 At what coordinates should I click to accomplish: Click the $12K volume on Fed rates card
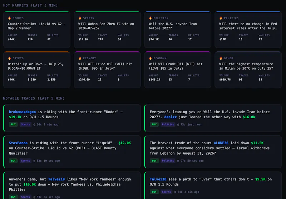pyautogui.click(x=222, y=39)
